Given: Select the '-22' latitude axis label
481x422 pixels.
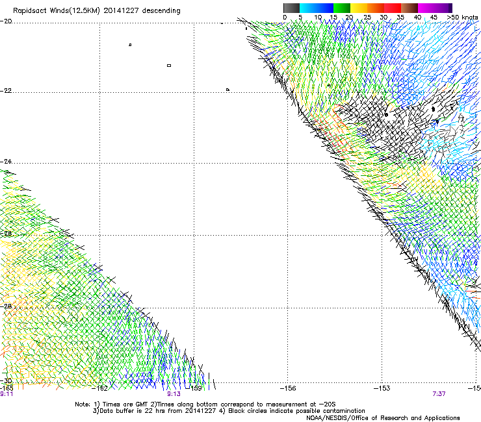Looking at the screenshot, I should click(x=6, y=91).
